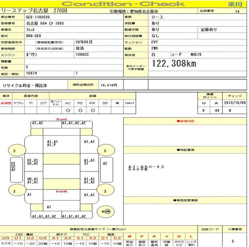Click the right side A2 damage box
The height and width of the screenshot is (247, 249).
coord(105,163)
